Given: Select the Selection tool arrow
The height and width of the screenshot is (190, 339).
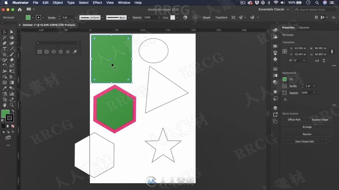Looking at the screenshot, I should click(x=5, y=32).
